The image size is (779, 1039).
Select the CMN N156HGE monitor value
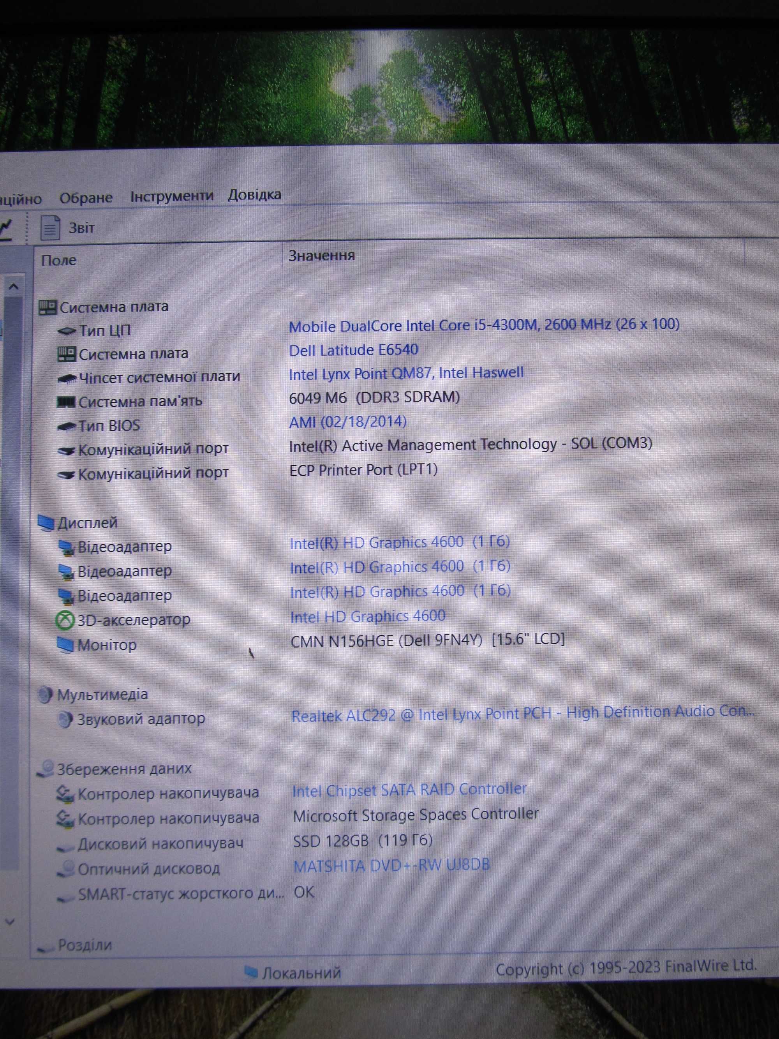(428, 640)
